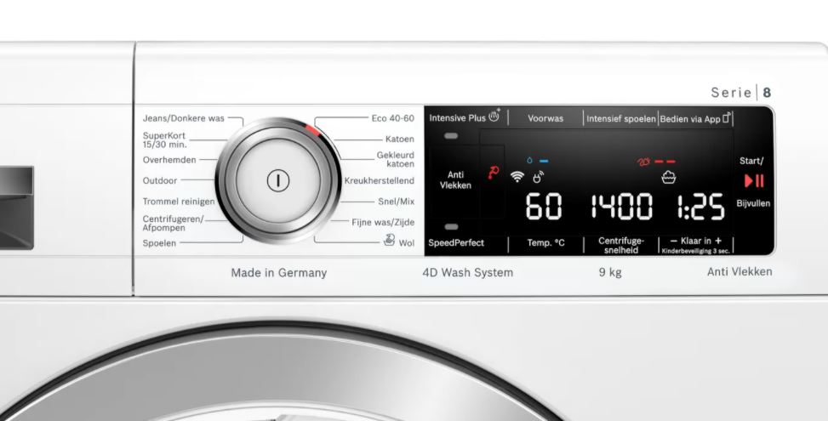Tap the phone icon beside Bedien via App
This screenshot has height=421, width=828.
(x=727, y=117)
